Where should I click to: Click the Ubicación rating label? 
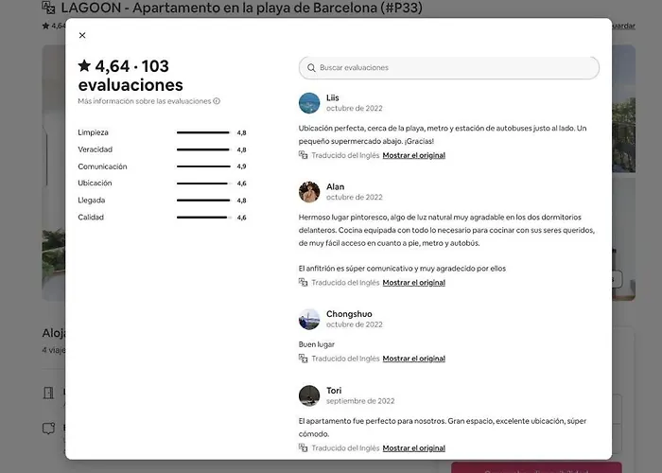(x=95, y=184)
